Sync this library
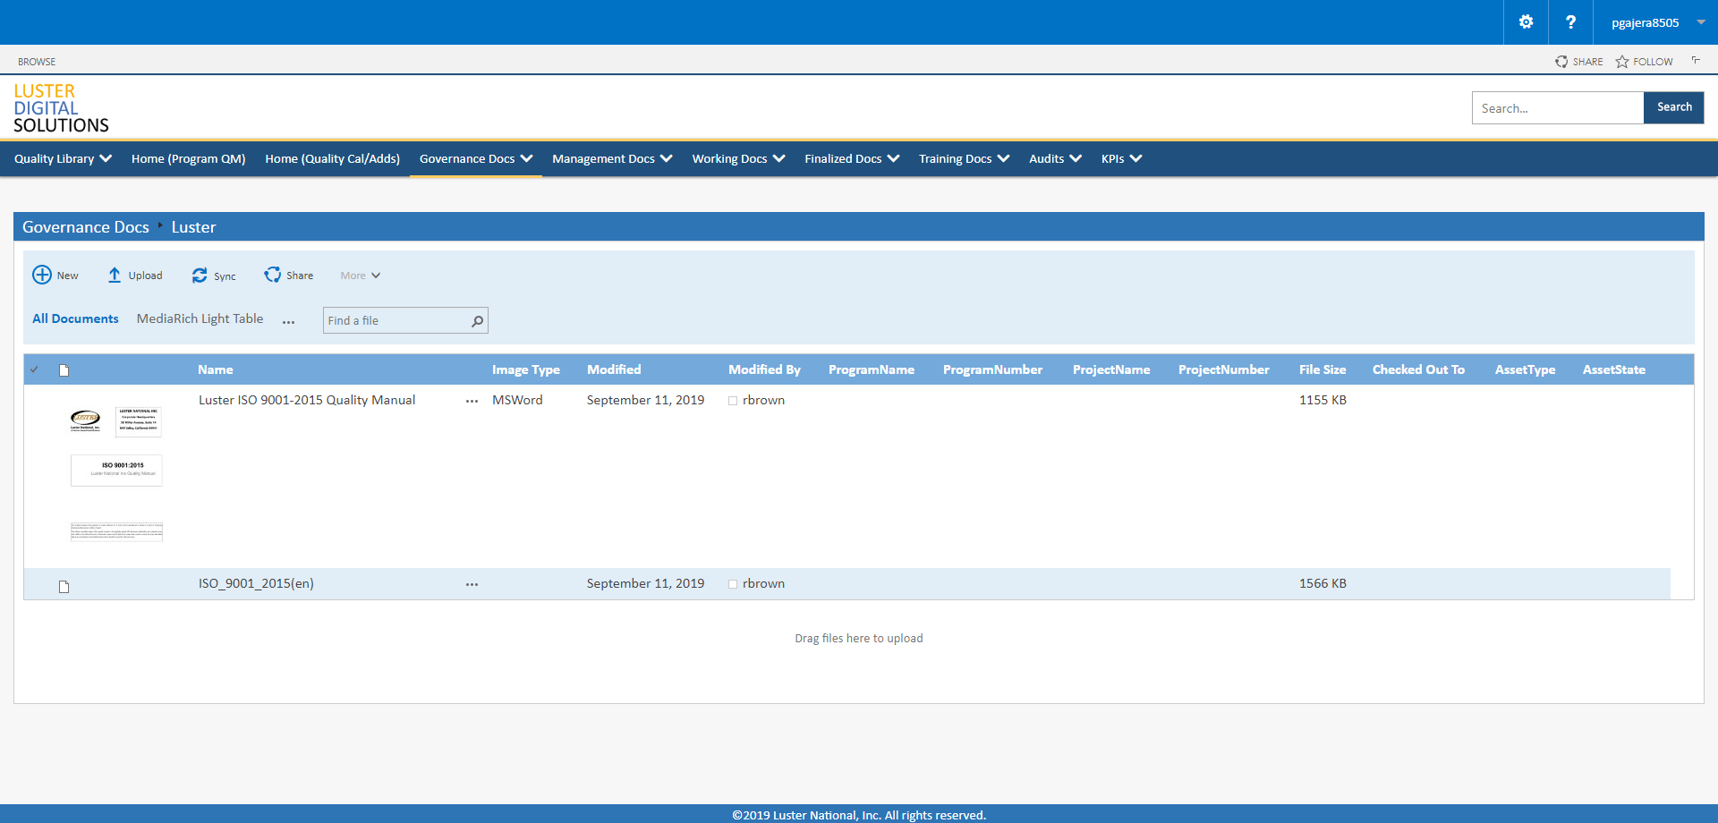 (214, 276)
